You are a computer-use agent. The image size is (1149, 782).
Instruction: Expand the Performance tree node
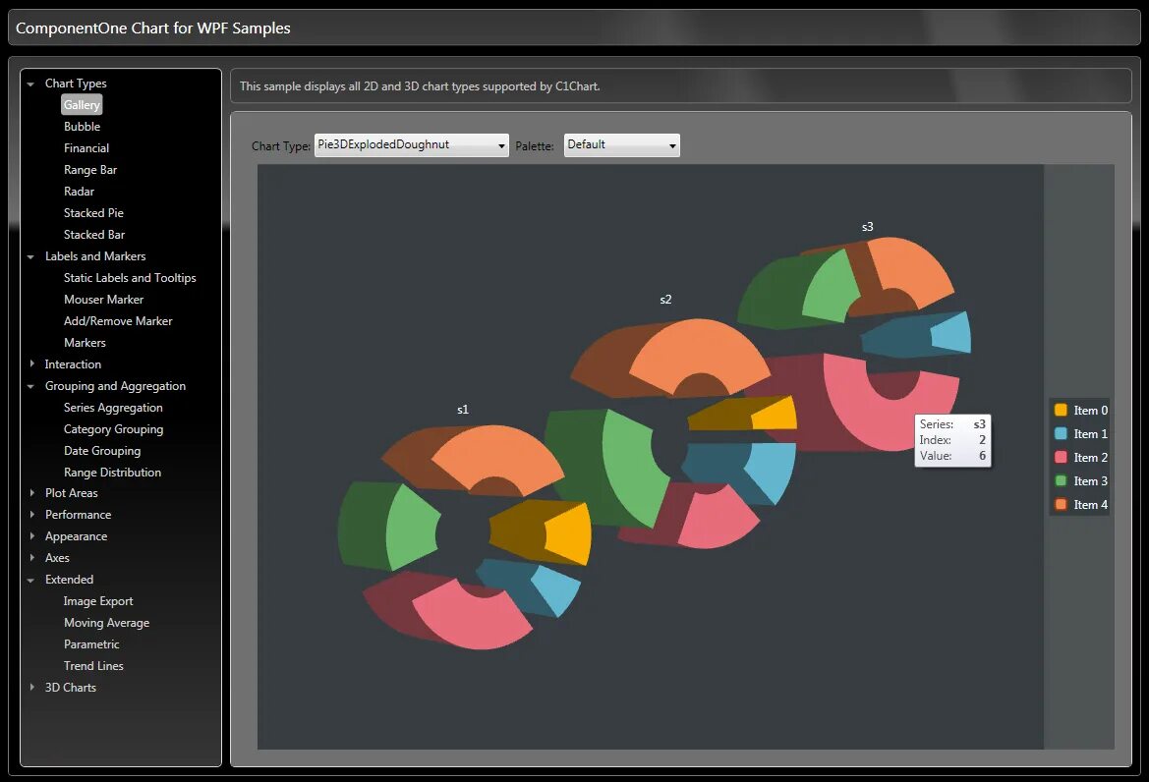point(31,515)
